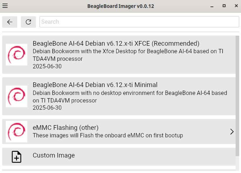The image size is (241, 173).
Task: Choose the BeagleBone AI-64 Debian Minimal title
Action: [x=95, y=85]
